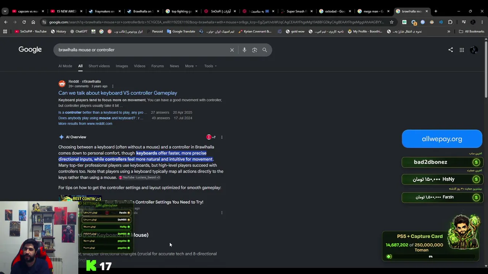Open the Forums results tab
488x274 pixels.
(157, 66)
